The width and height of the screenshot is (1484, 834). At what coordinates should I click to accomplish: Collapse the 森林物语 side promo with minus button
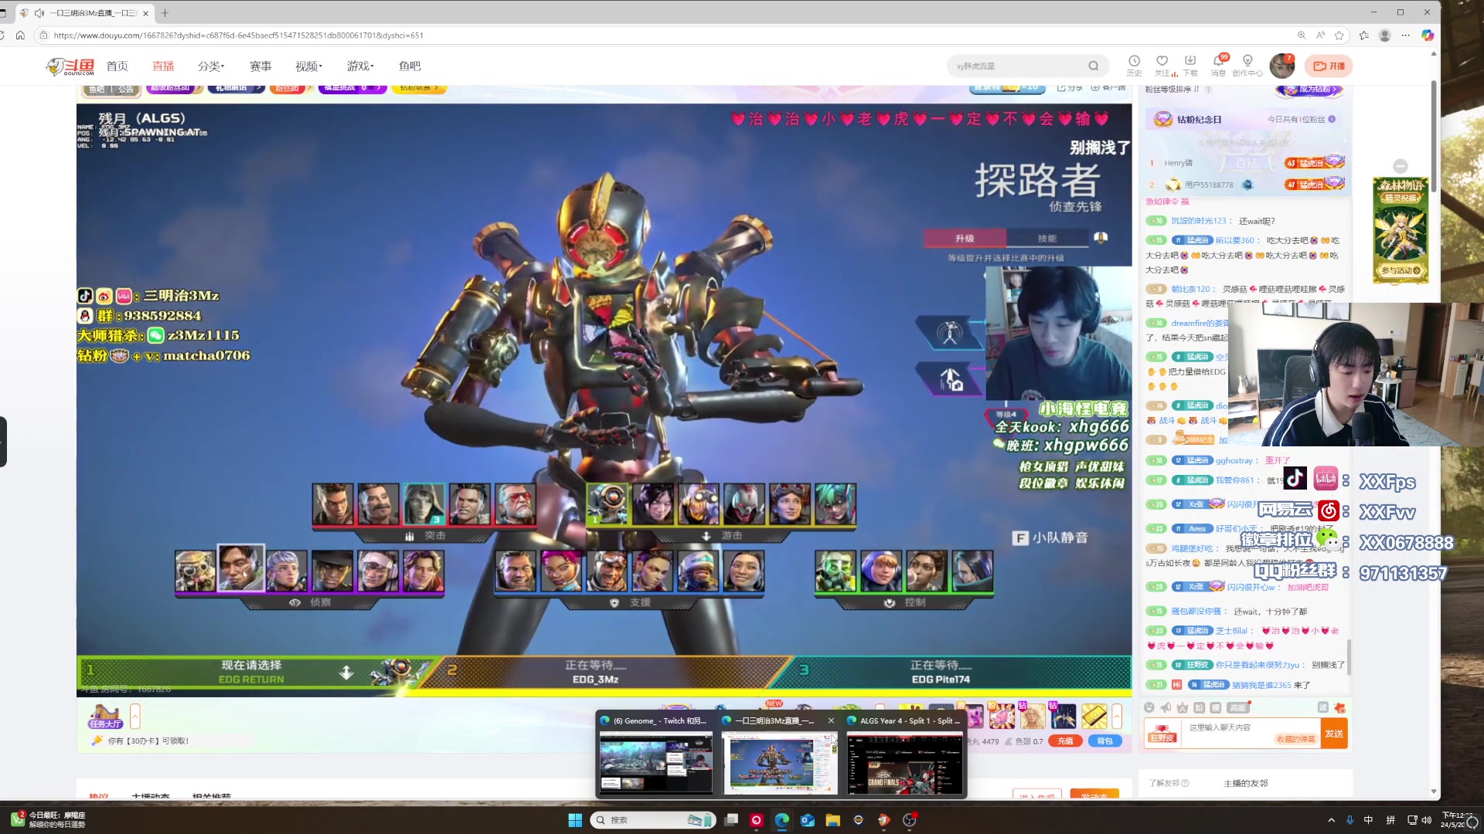pyautogui.click(x=1400, y=166)
